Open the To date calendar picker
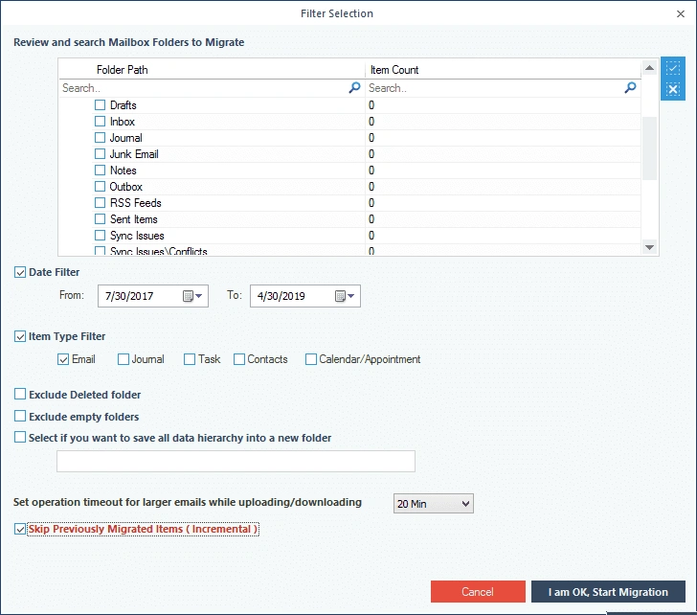Viewport: 697px width, 615px height. 345,296
